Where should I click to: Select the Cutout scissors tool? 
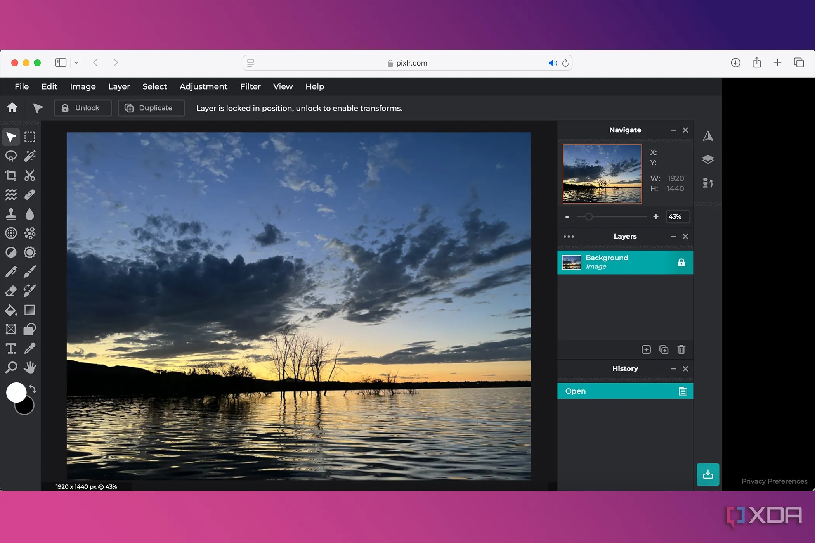coord(29,175)
